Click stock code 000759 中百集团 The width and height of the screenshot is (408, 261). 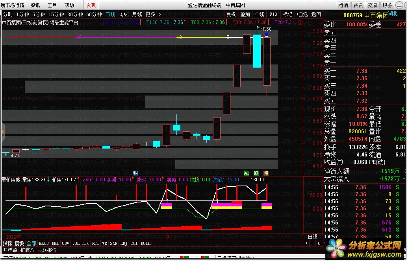click(x=366, y=16)
